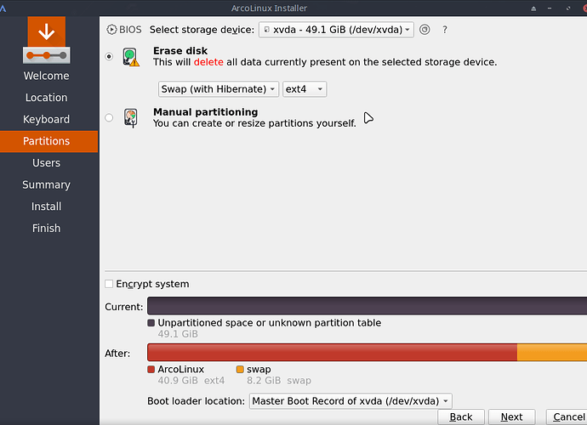Click the orange swap legend swatch
The height and width of the screenshot is (425, 587).
240,370
